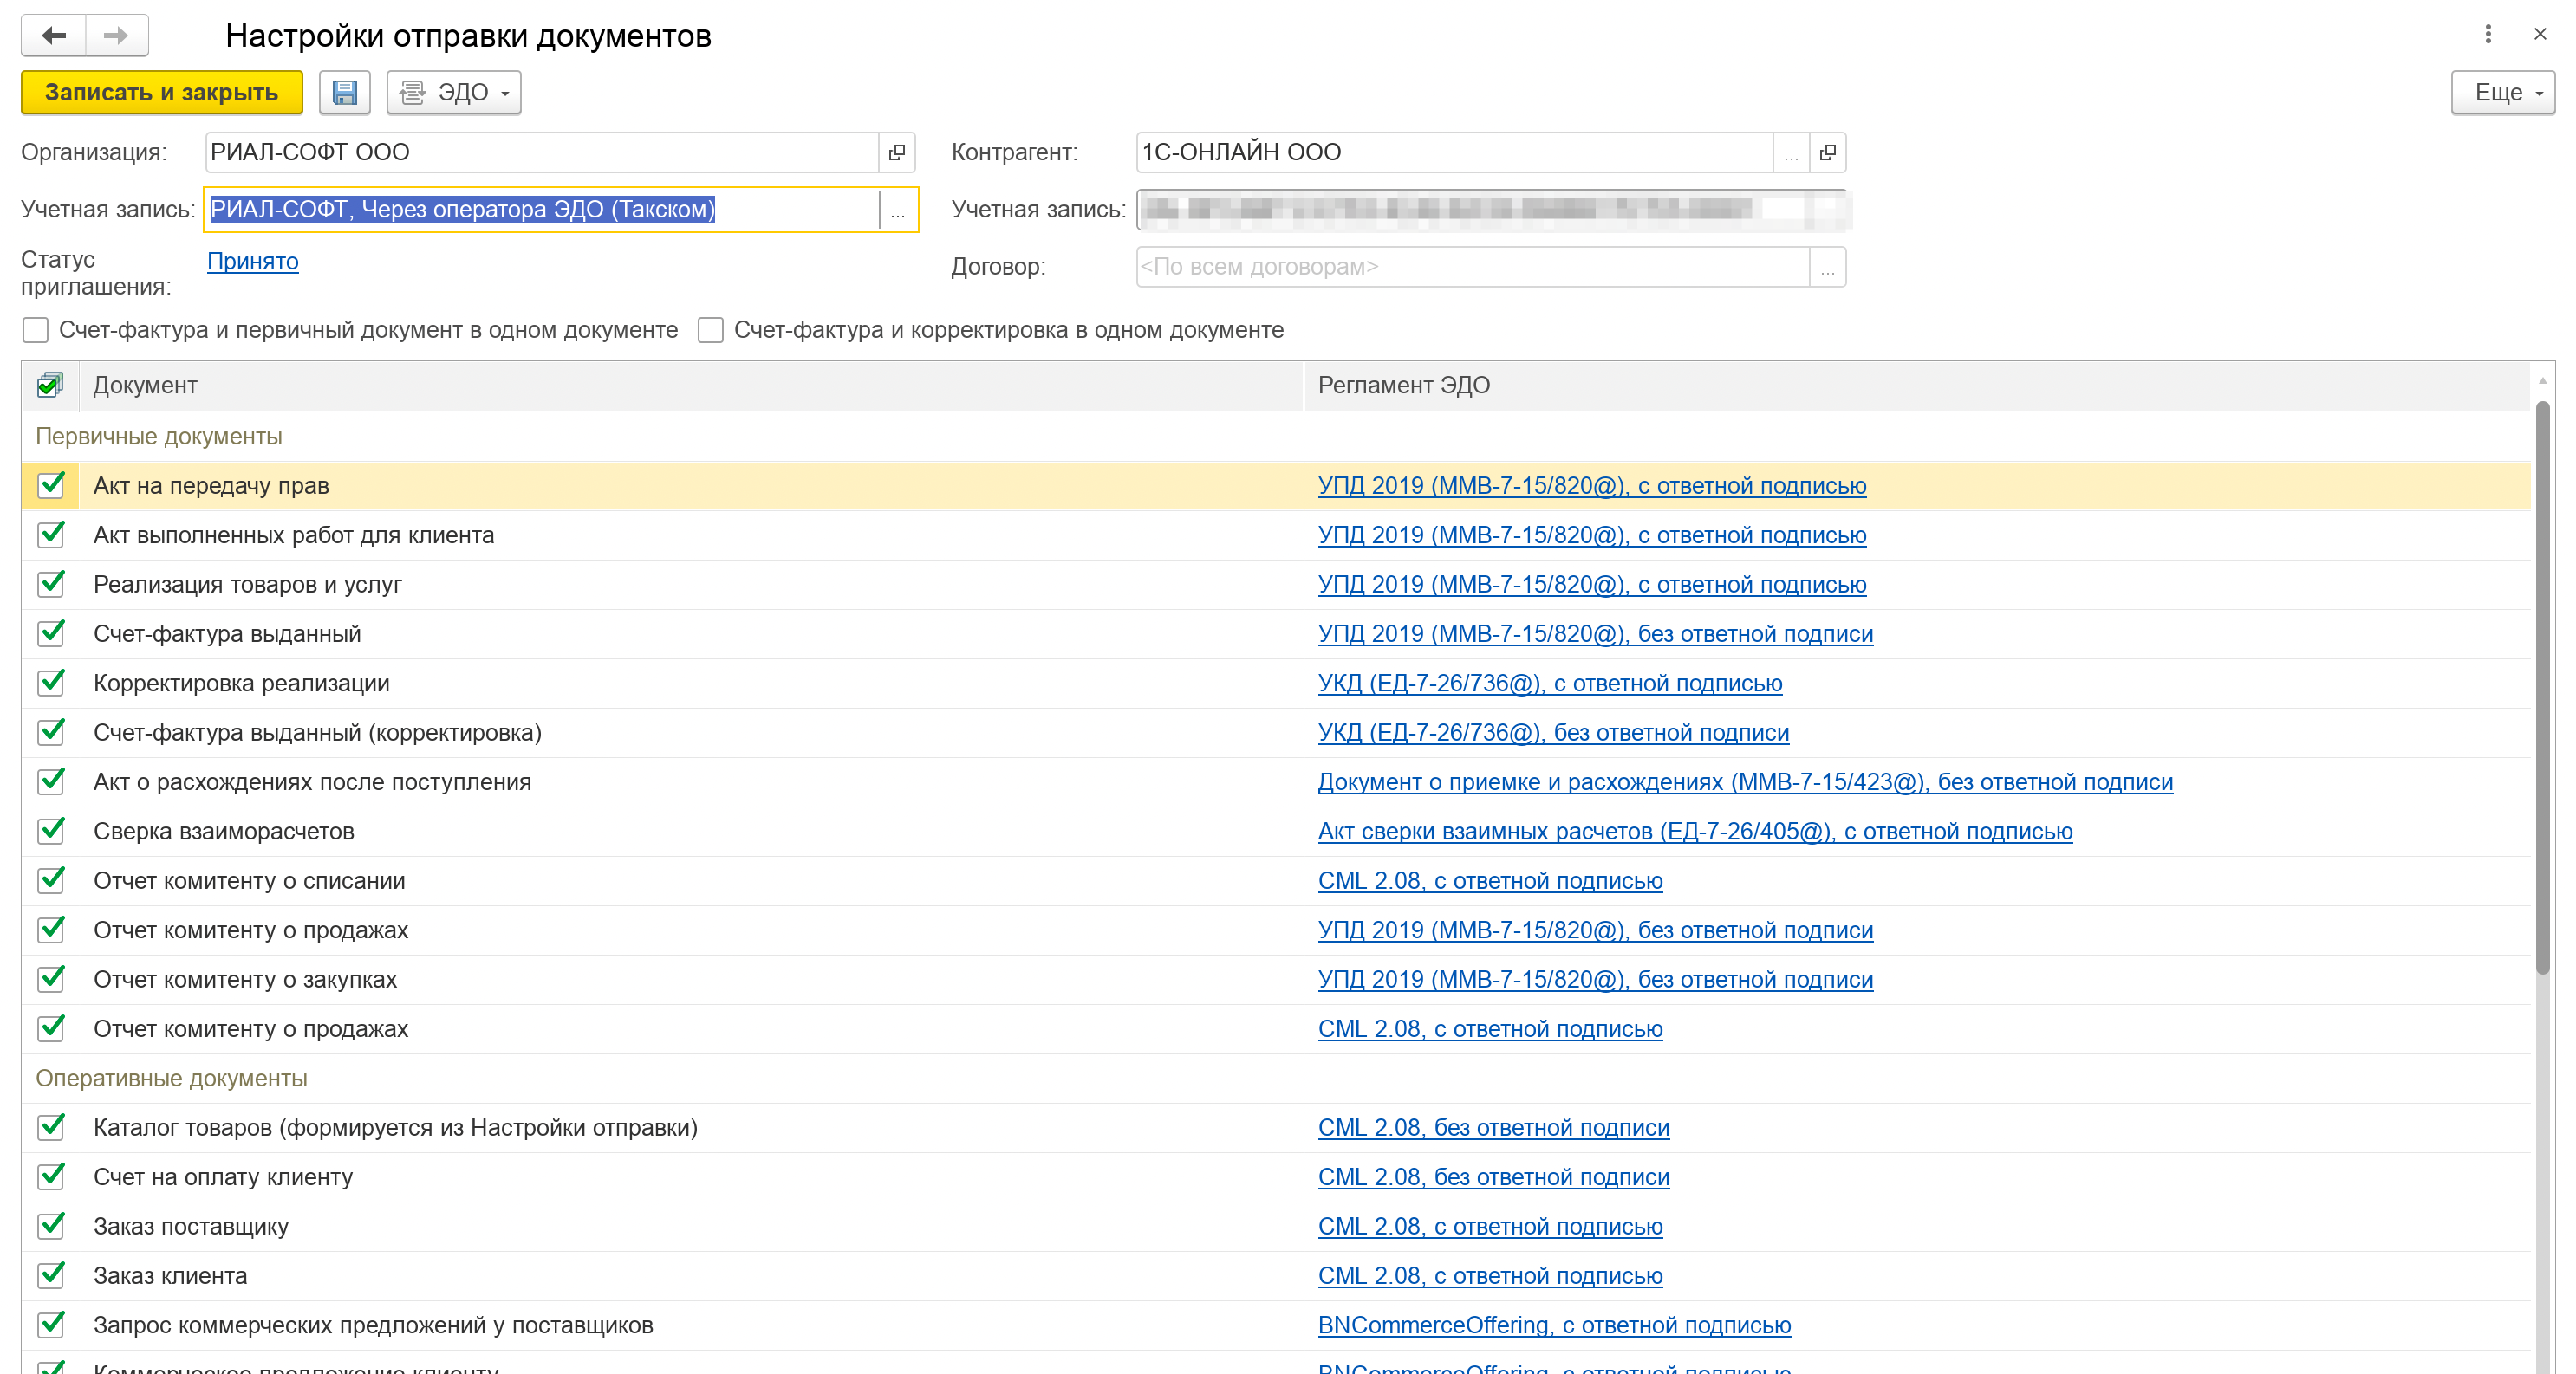
Task: Uncheck Счет на оплату клиенту
Action: [x=51, y=1177]
